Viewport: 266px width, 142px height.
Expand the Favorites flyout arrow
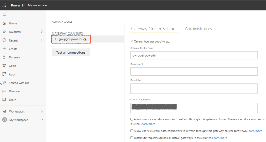tap(42, 32)
